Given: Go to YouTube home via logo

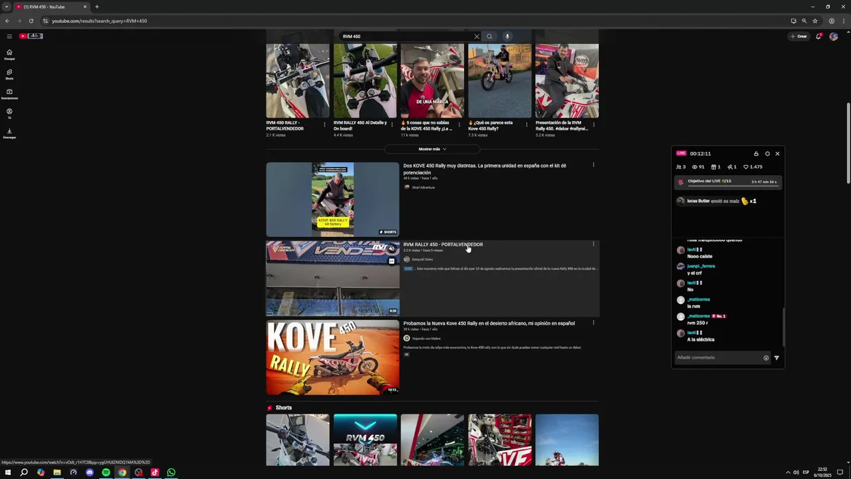Looking at the screenshot, I should coord(31,36).
